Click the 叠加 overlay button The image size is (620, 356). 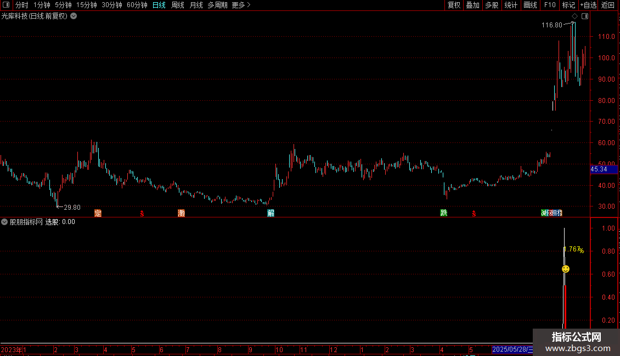pos(472,5)
